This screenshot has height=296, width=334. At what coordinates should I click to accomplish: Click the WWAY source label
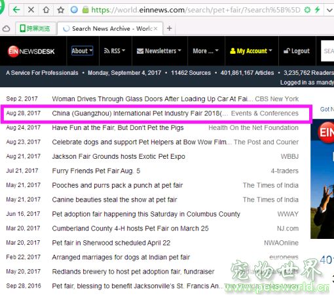(288, 214)
